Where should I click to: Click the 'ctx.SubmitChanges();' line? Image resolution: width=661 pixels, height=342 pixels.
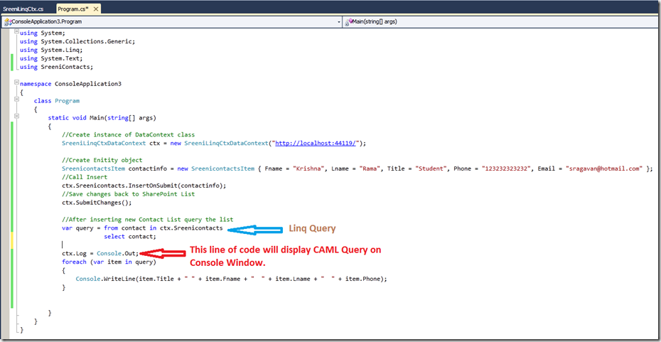97,203
